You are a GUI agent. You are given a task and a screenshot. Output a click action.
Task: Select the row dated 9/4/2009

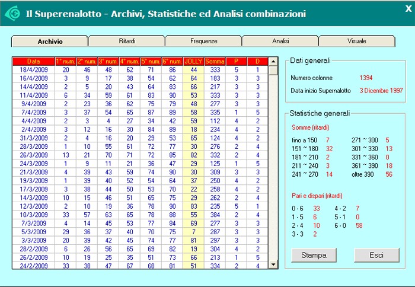tap(141, 104)
